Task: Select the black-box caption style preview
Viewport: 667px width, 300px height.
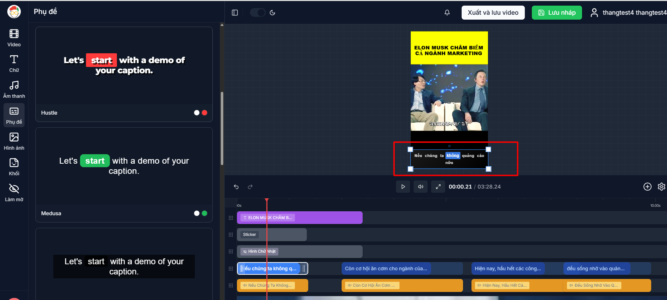Action: (124, 266)
